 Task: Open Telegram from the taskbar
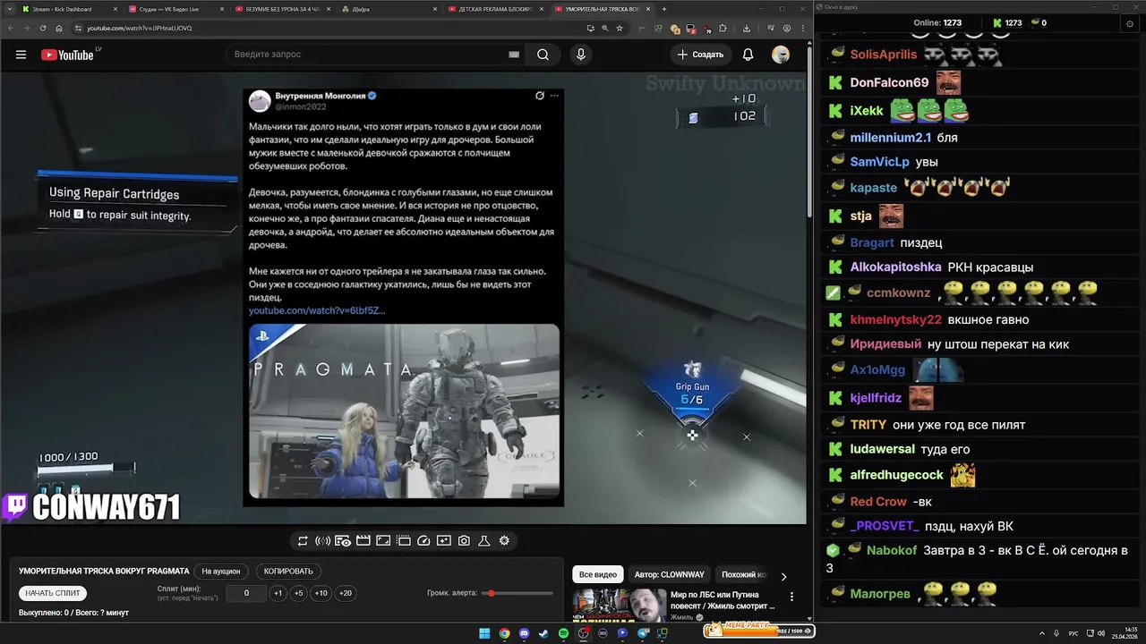643,633
